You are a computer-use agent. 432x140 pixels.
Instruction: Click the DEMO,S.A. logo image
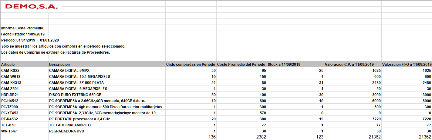pyautogui.click(x=31, y=7)
